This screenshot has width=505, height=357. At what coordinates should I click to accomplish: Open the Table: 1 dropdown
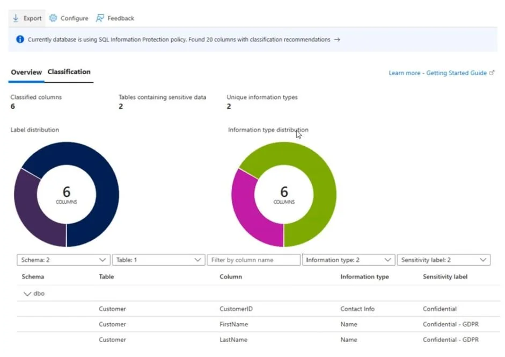(x=158, y=260)
